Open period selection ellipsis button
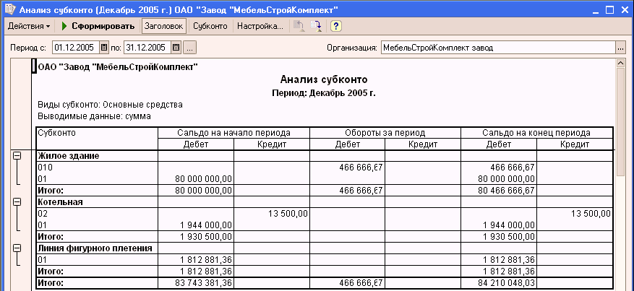Screen dimensions: 634x291 point(190,48)
